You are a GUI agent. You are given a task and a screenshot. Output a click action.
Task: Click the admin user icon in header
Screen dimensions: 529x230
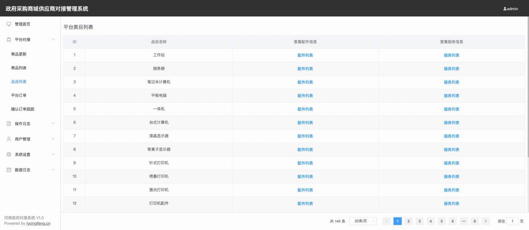(505, 9)
